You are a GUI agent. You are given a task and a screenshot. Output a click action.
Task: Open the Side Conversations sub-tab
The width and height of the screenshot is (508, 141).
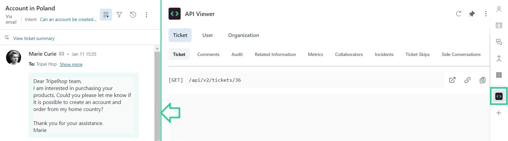pos(461,54)
